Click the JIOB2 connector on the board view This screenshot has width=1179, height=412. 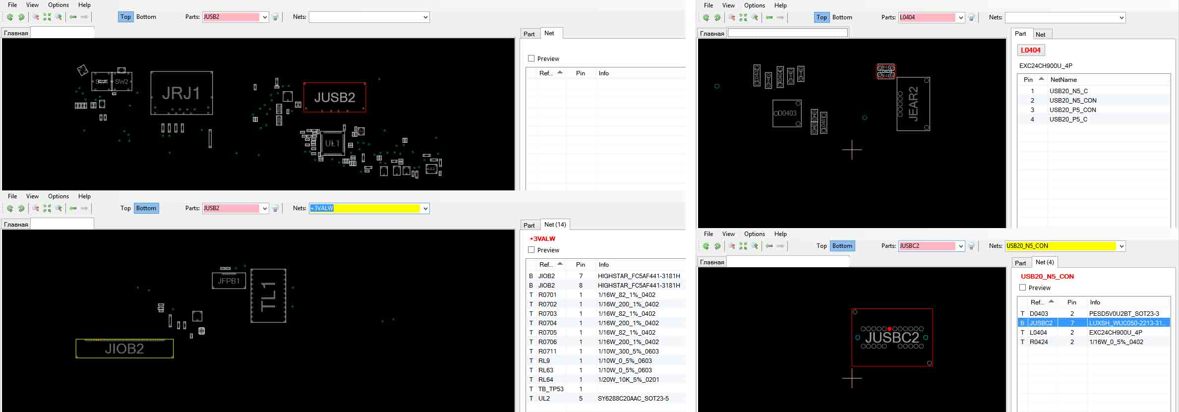(x=124, y=349)
